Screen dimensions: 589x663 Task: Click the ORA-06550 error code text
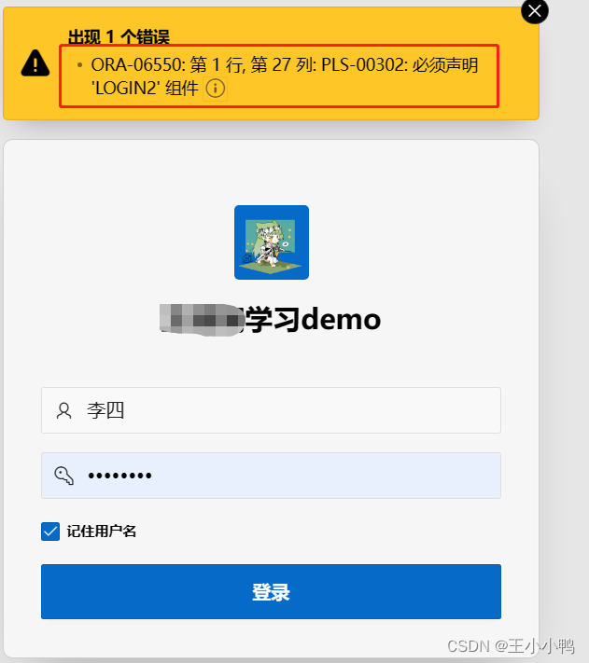pos(138,65)
